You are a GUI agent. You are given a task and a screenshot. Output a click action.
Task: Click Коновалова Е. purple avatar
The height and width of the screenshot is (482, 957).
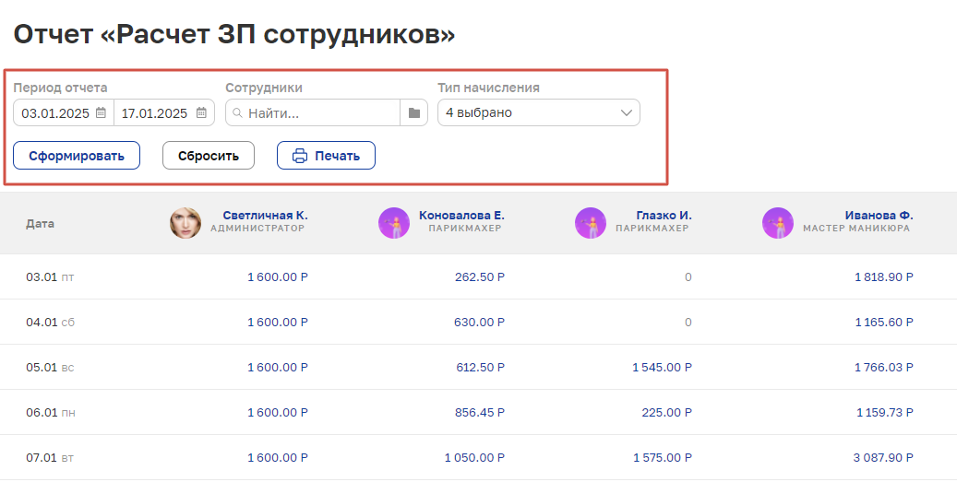pyautogui.click(x=394, y=223)
